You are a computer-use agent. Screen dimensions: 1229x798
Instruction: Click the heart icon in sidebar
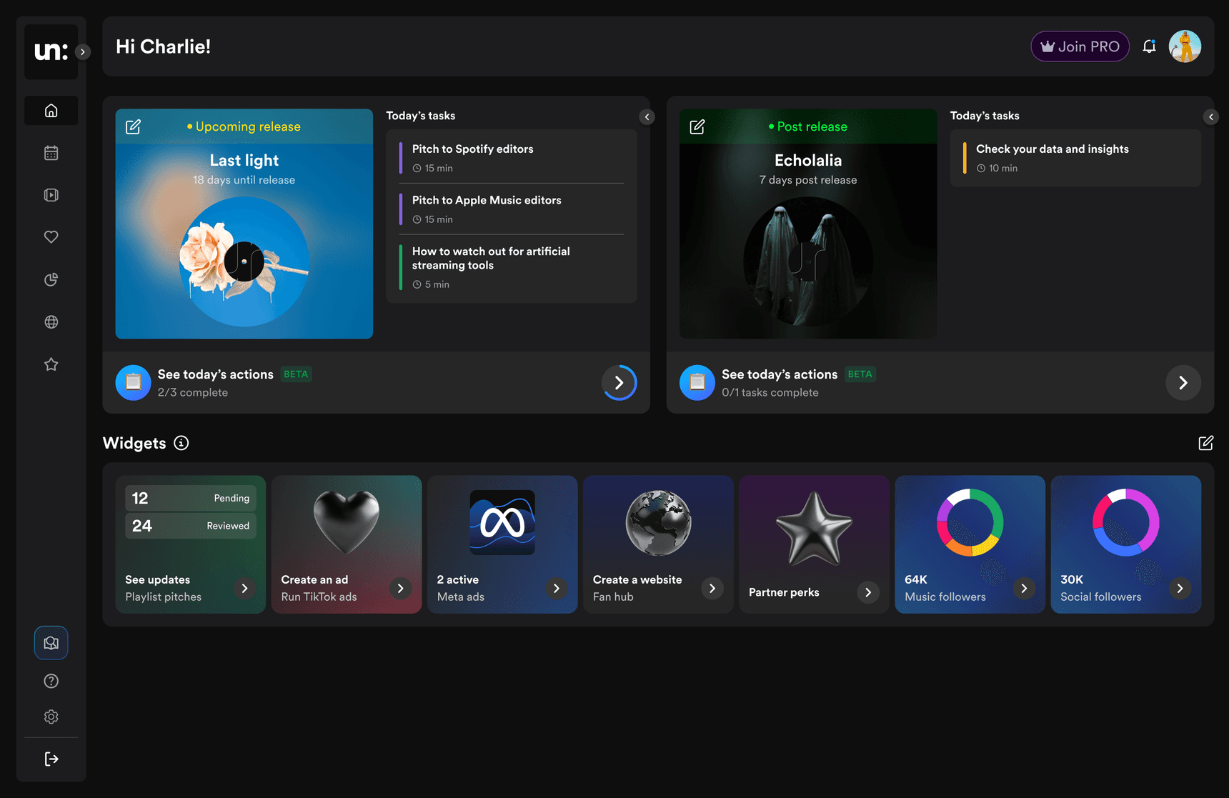pos(51,237)
